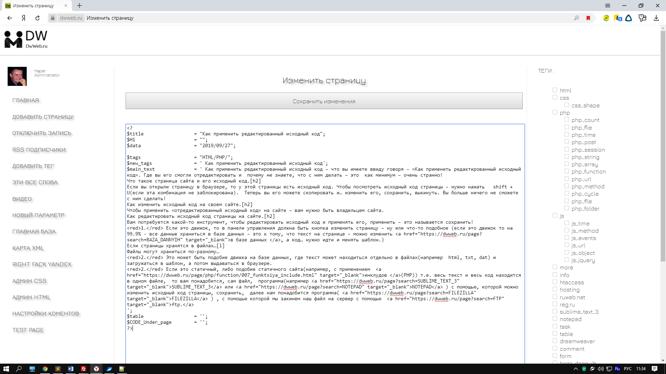Open the browser downloads arrow icon
This screenshot has width=666, height=374.
pos(656,18)
